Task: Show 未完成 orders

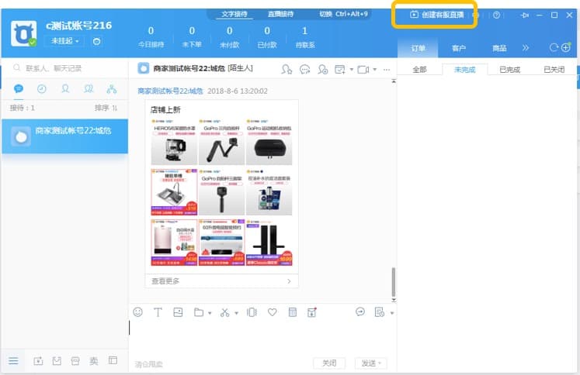Action: point(464,70)
